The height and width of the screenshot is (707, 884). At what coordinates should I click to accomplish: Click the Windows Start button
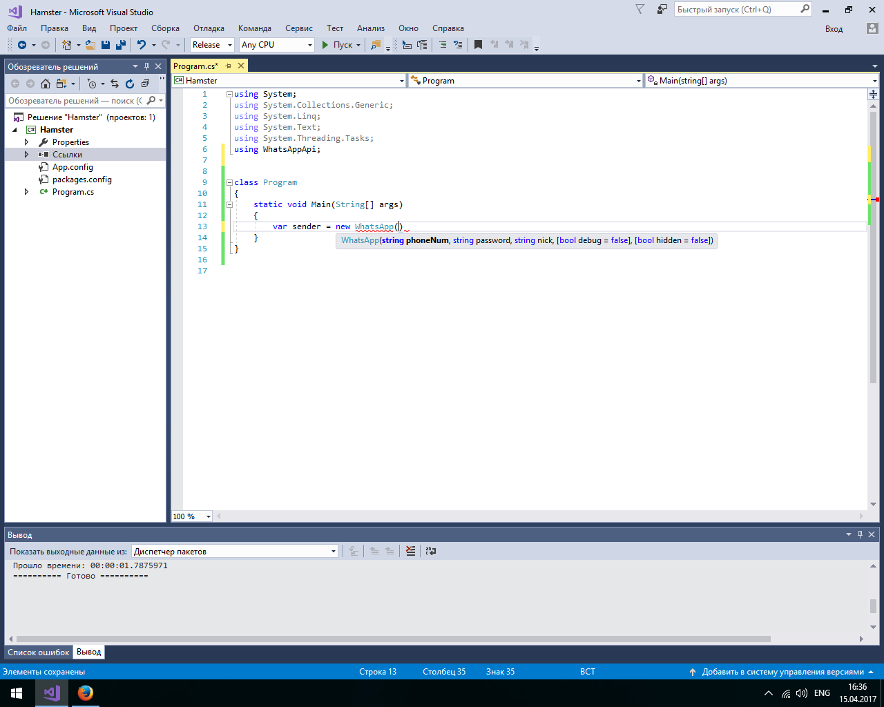tap(17, 693)
